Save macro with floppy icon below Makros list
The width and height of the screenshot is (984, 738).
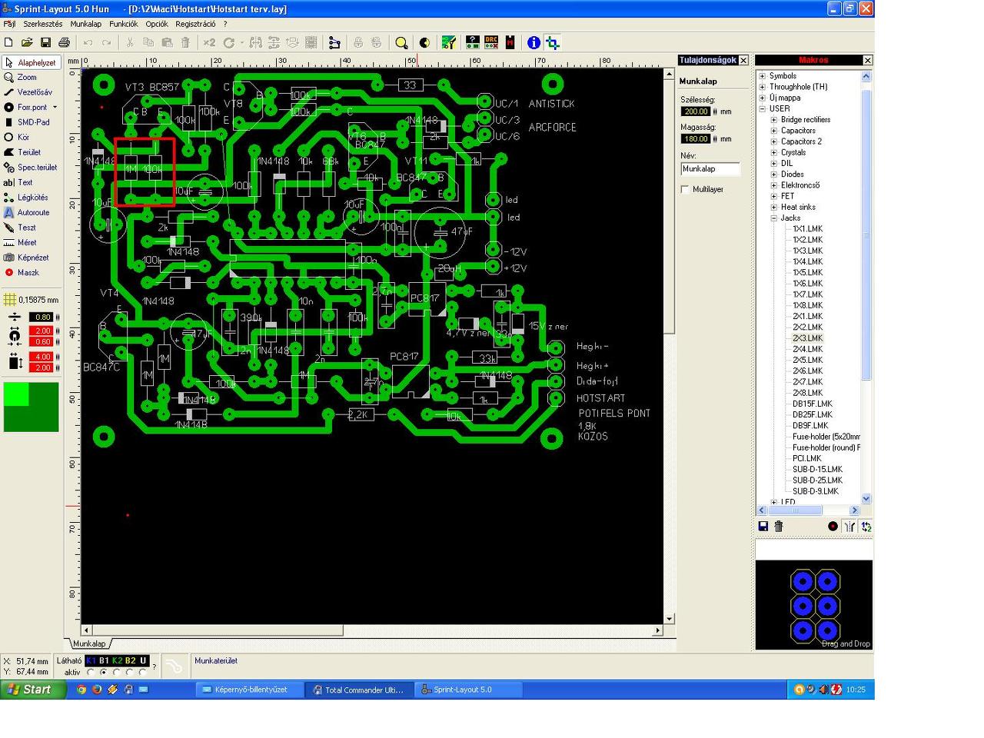click(x=763, y=527)
